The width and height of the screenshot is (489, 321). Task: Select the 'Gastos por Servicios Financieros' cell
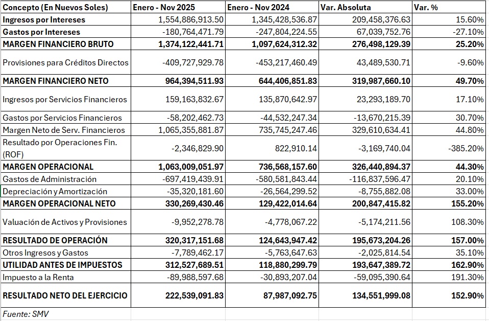[x=66, y=118]
